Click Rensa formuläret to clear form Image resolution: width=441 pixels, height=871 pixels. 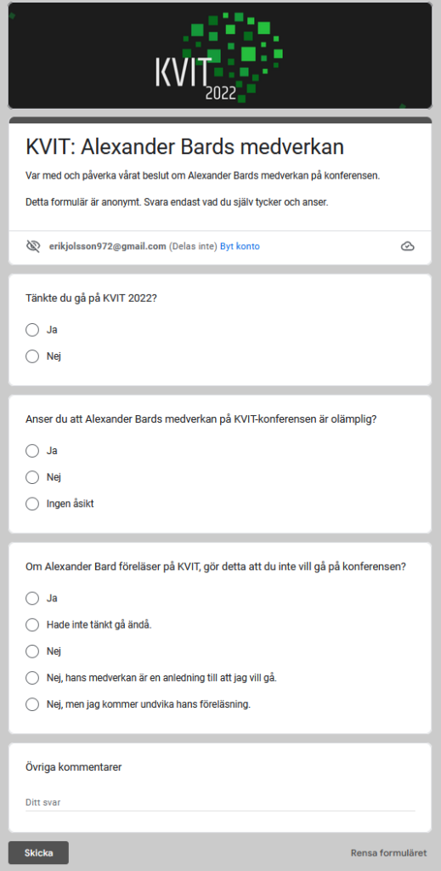click(389, 852)
